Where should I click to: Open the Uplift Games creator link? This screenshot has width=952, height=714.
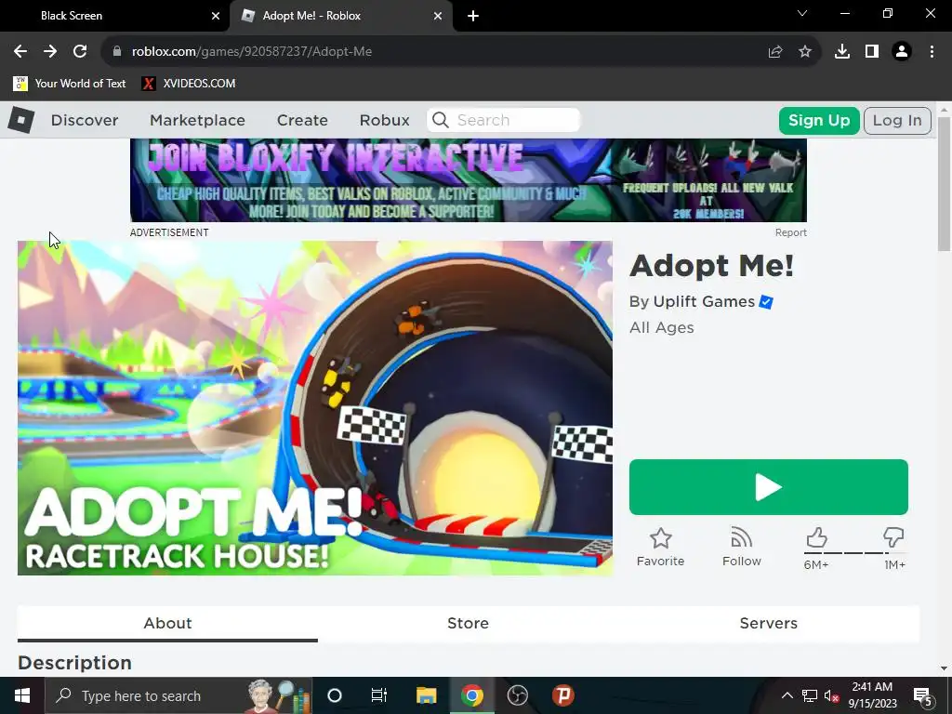coord(704,302)
